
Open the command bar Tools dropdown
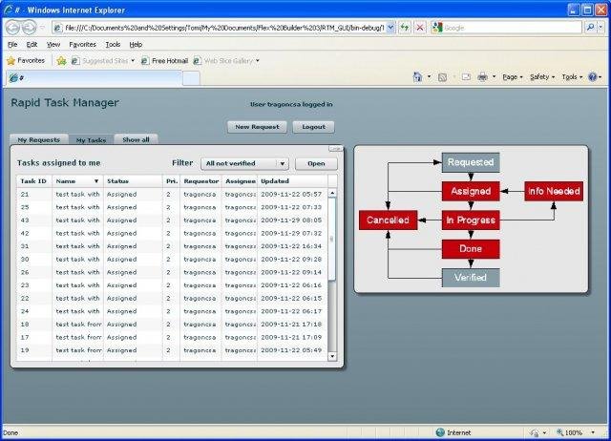pyautogui.click(x=572, y=77)
